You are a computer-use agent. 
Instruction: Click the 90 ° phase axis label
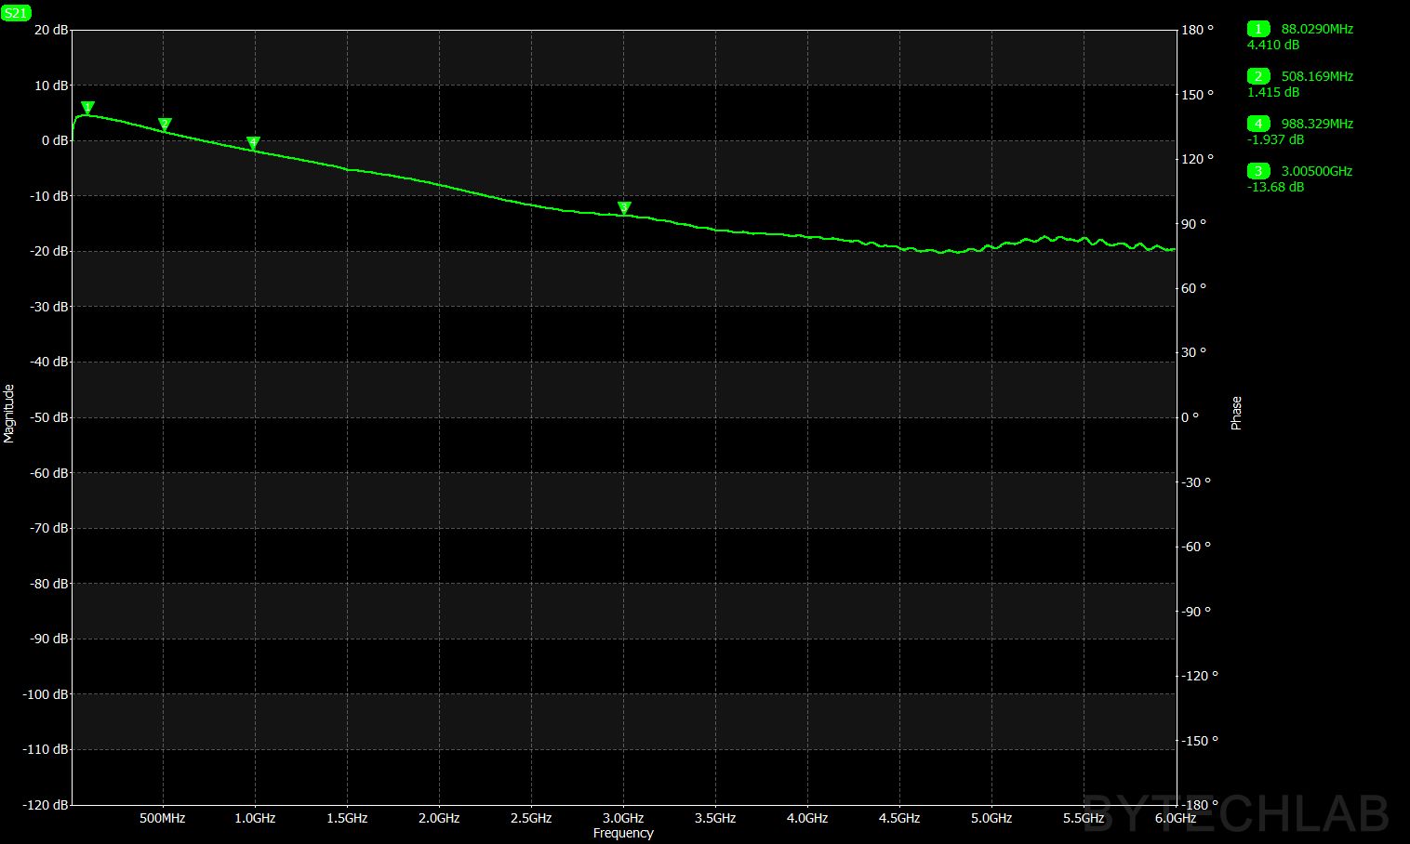click(1194, 224)
